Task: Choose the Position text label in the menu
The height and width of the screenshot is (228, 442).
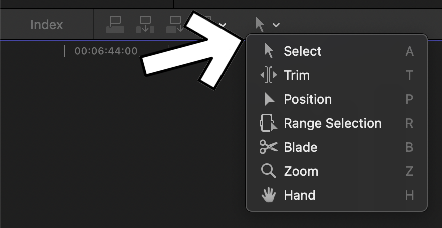Action: pyautogui.click(x=308, y=99)
